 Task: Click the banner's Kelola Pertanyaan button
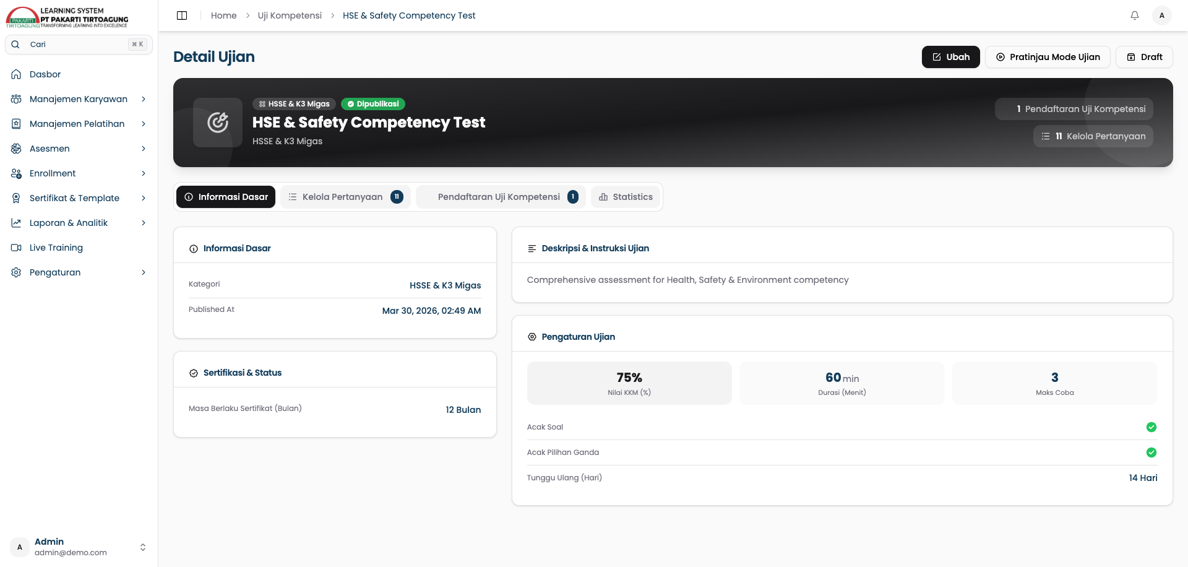[1093, 136]
